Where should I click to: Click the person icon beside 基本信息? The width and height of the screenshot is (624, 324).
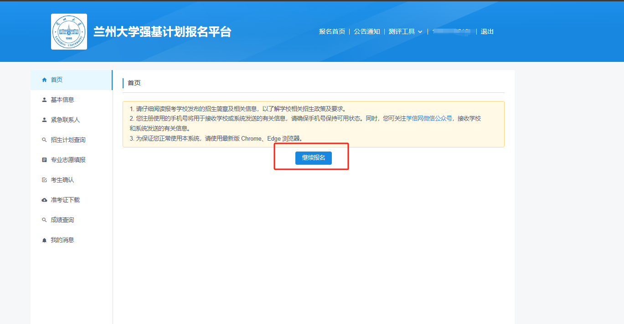[44, 100]
